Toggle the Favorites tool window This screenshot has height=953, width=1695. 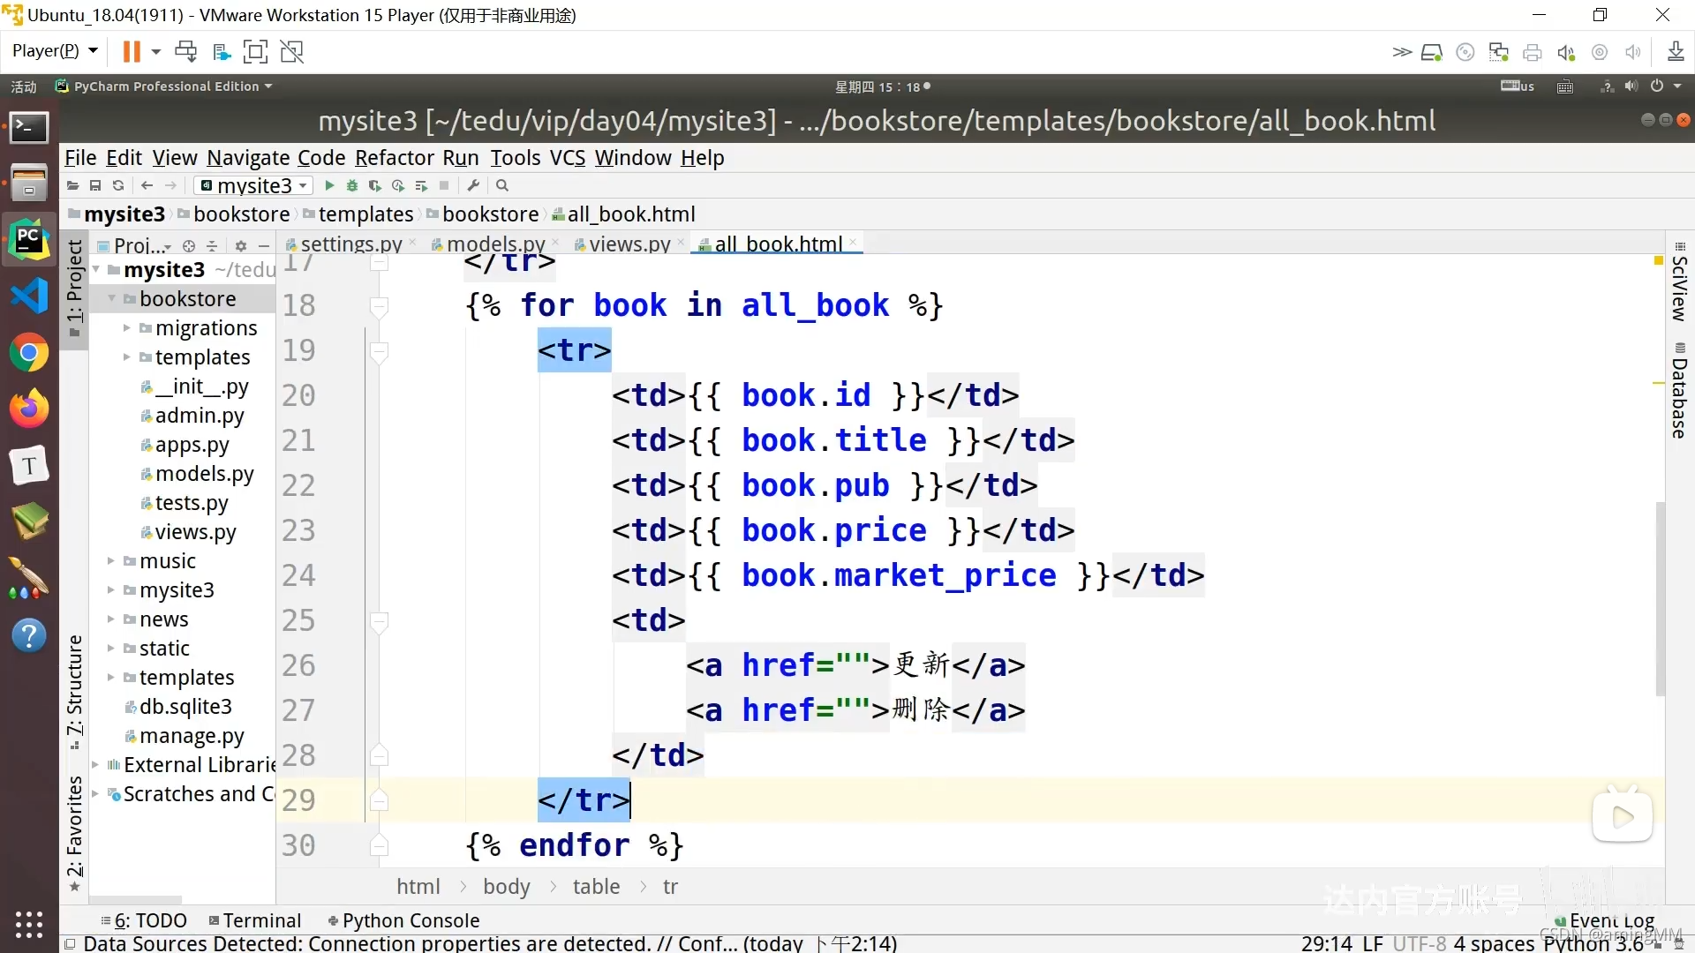(75, 827)
